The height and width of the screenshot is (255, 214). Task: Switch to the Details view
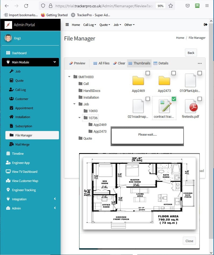click(x=161, y=63)
